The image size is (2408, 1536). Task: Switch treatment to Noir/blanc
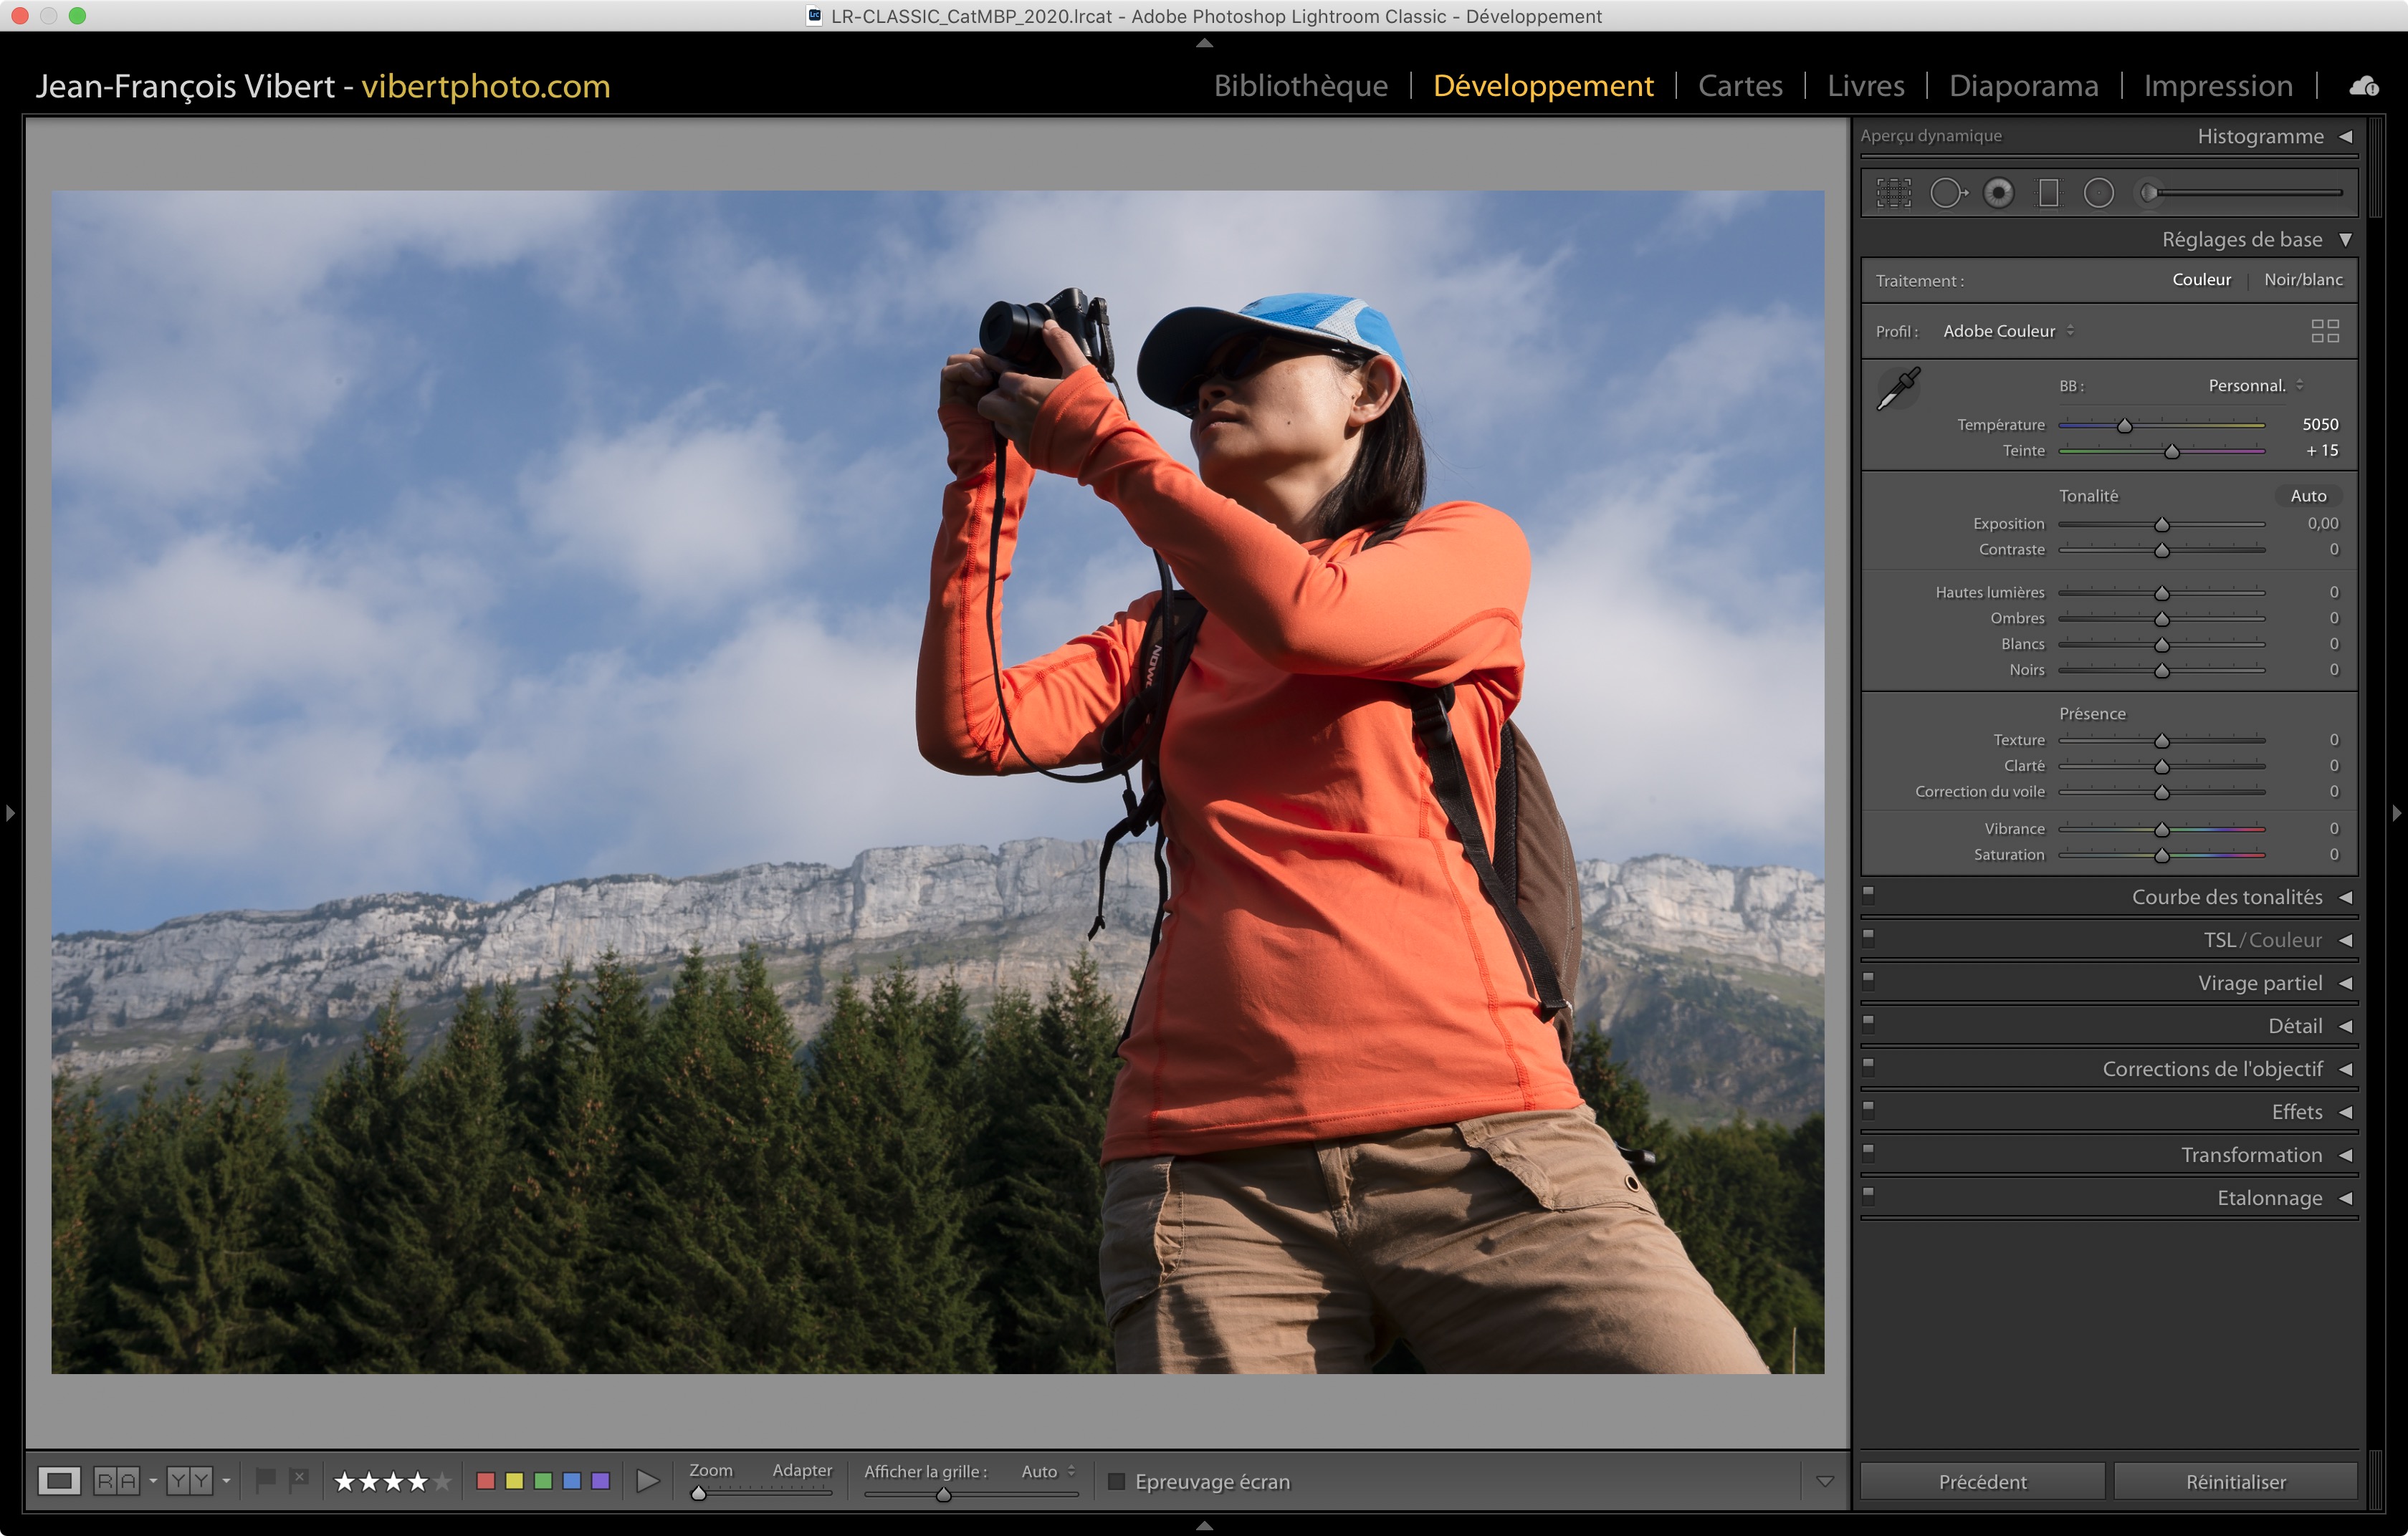2302,280
